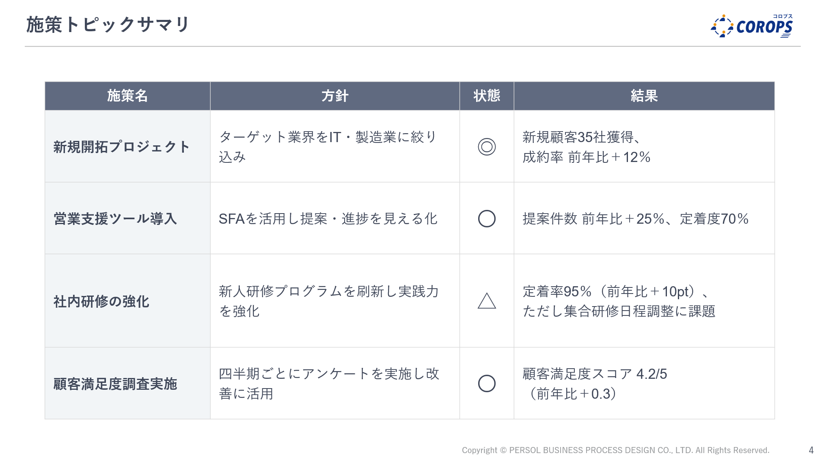Click the policy text about SFAを活用し提案

tap(328, 219)
